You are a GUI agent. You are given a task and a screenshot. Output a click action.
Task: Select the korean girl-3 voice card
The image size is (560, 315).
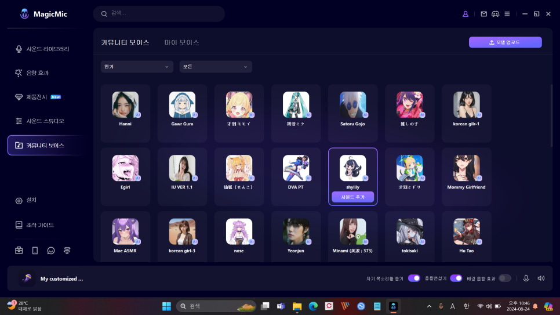182,237
